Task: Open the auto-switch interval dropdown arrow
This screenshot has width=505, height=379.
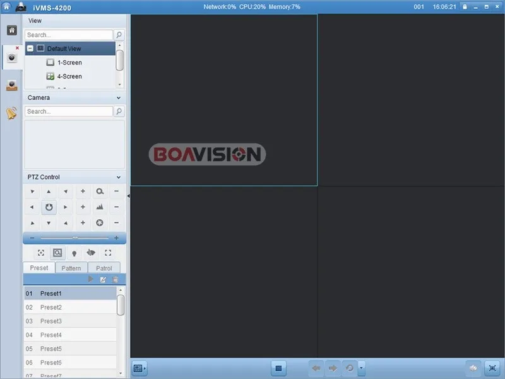Action: [361, 368]
